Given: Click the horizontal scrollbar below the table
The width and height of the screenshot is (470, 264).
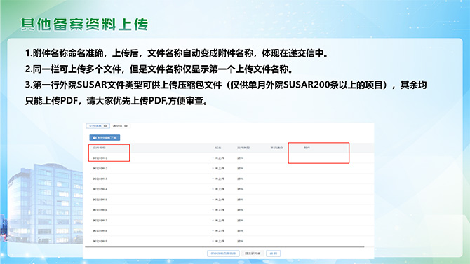Looking at the screenshot, I should [224, 247].
